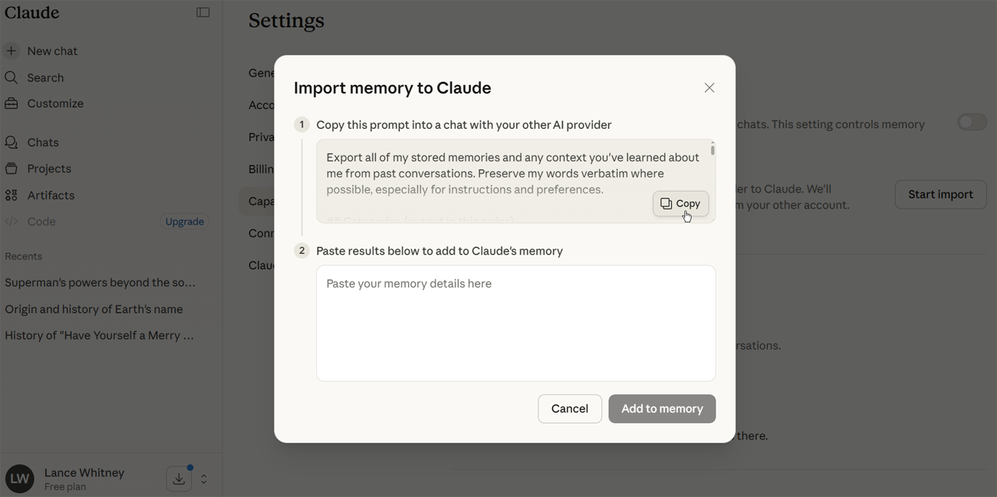Open Artifacts from the grid icon
Image resolution: width=997 pixels, height=497 pixels.
click(x=12, y=195)
